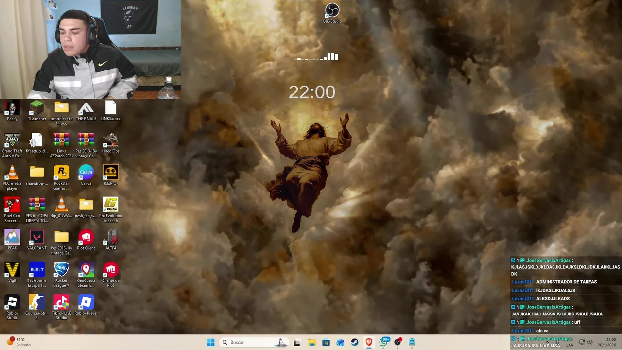Screen dimensions: 622x350
Task: Select the 'Cliente de Riot' shortcut
Action: tap(111, 275)
